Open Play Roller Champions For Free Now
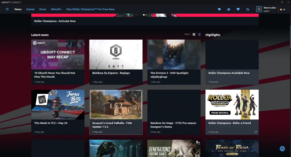Screen dimensions: 291x157 point(90,9)
